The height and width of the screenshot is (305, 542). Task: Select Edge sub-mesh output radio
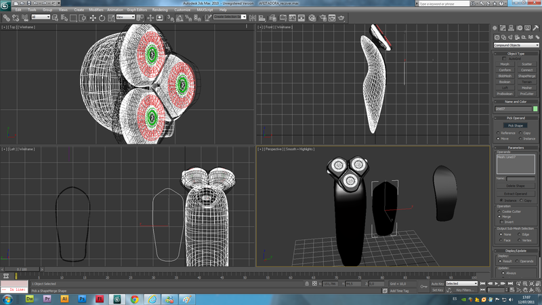(x=519, y=235)
